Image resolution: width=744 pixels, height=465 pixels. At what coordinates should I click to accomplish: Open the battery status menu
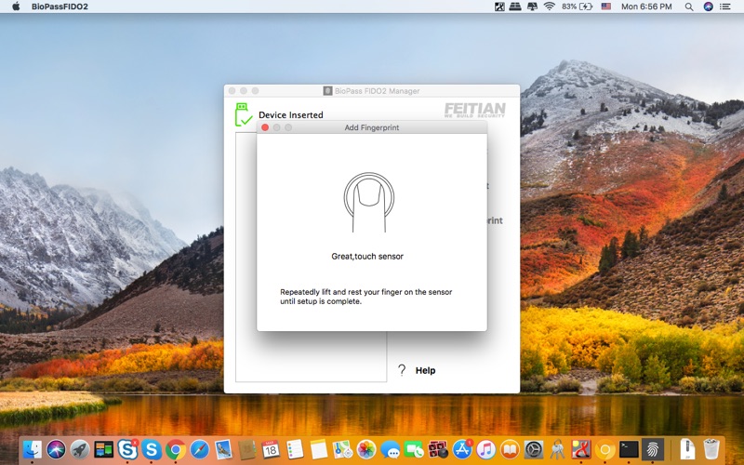(577, 7)
